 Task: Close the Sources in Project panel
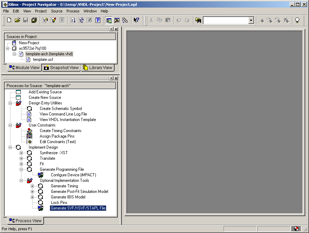point(116,29)
